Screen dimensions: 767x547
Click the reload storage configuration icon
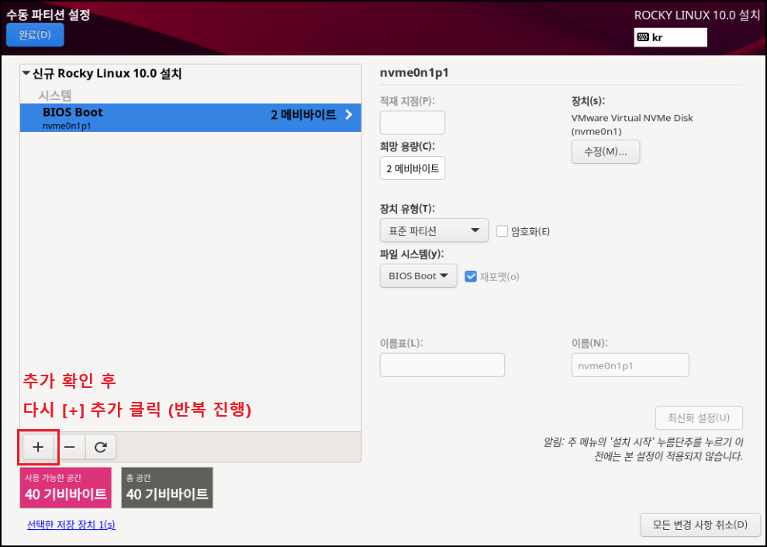[x=101, y=447]
